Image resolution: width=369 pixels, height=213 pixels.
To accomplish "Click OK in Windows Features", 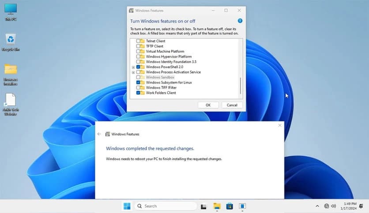I will [208, 105].
